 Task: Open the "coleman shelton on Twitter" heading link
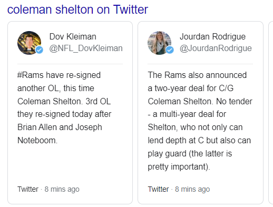[x=77, y=9]
